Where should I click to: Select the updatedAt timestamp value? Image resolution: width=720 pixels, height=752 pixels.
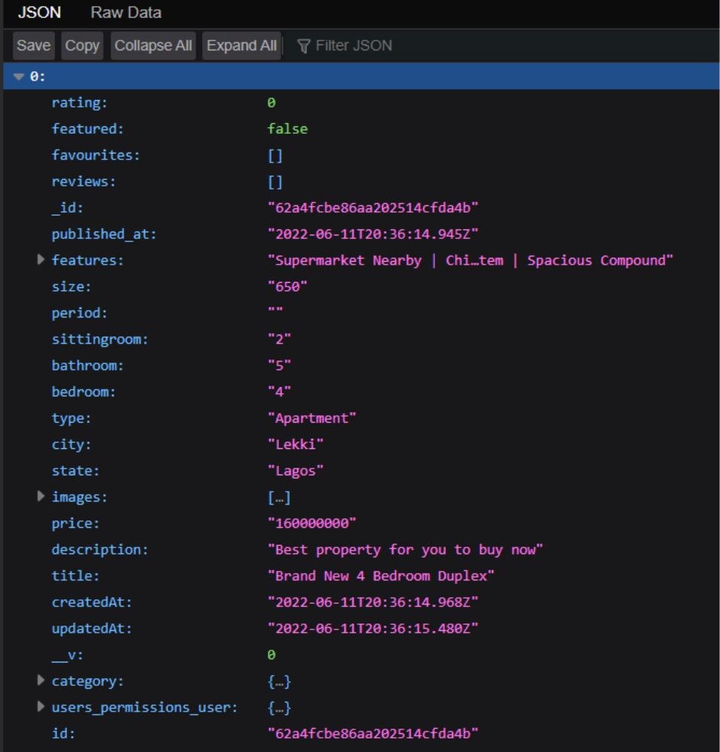372,629
